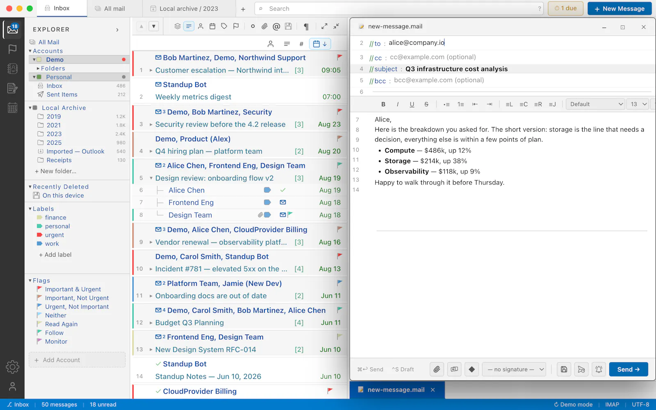
Task: Select the Inbox tab at top
Action: 61,8
